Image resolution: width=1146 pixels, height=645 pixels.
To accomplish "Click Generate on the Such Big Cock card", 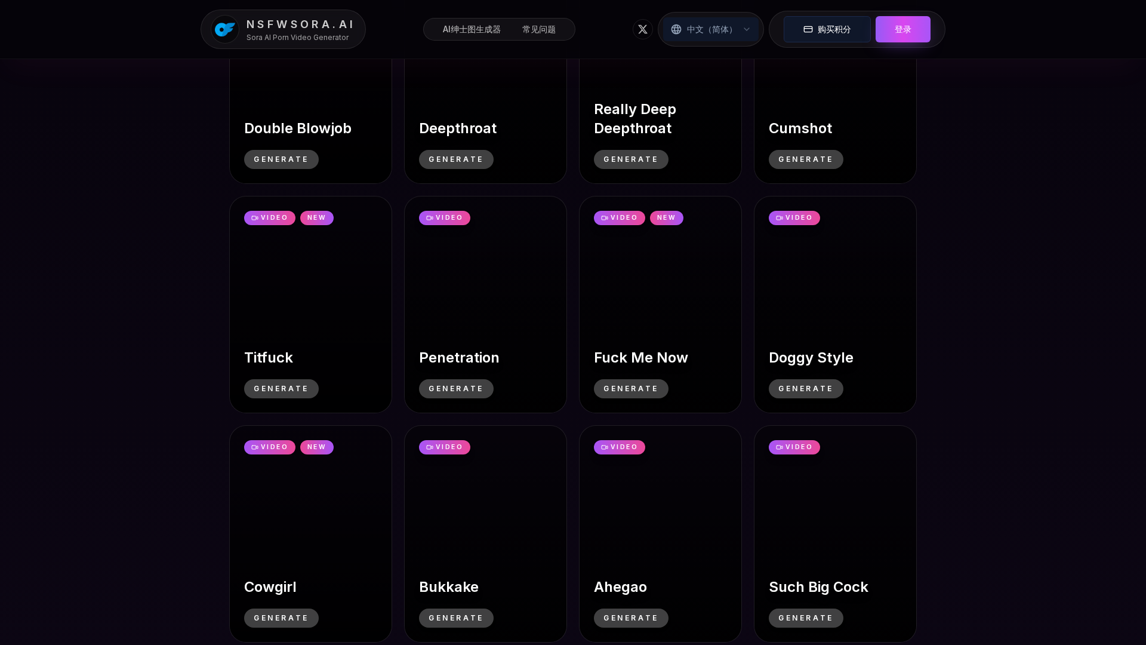I will click(806, 618).
